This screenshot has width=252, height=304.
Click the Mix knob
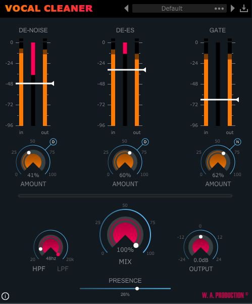point(125,235)
